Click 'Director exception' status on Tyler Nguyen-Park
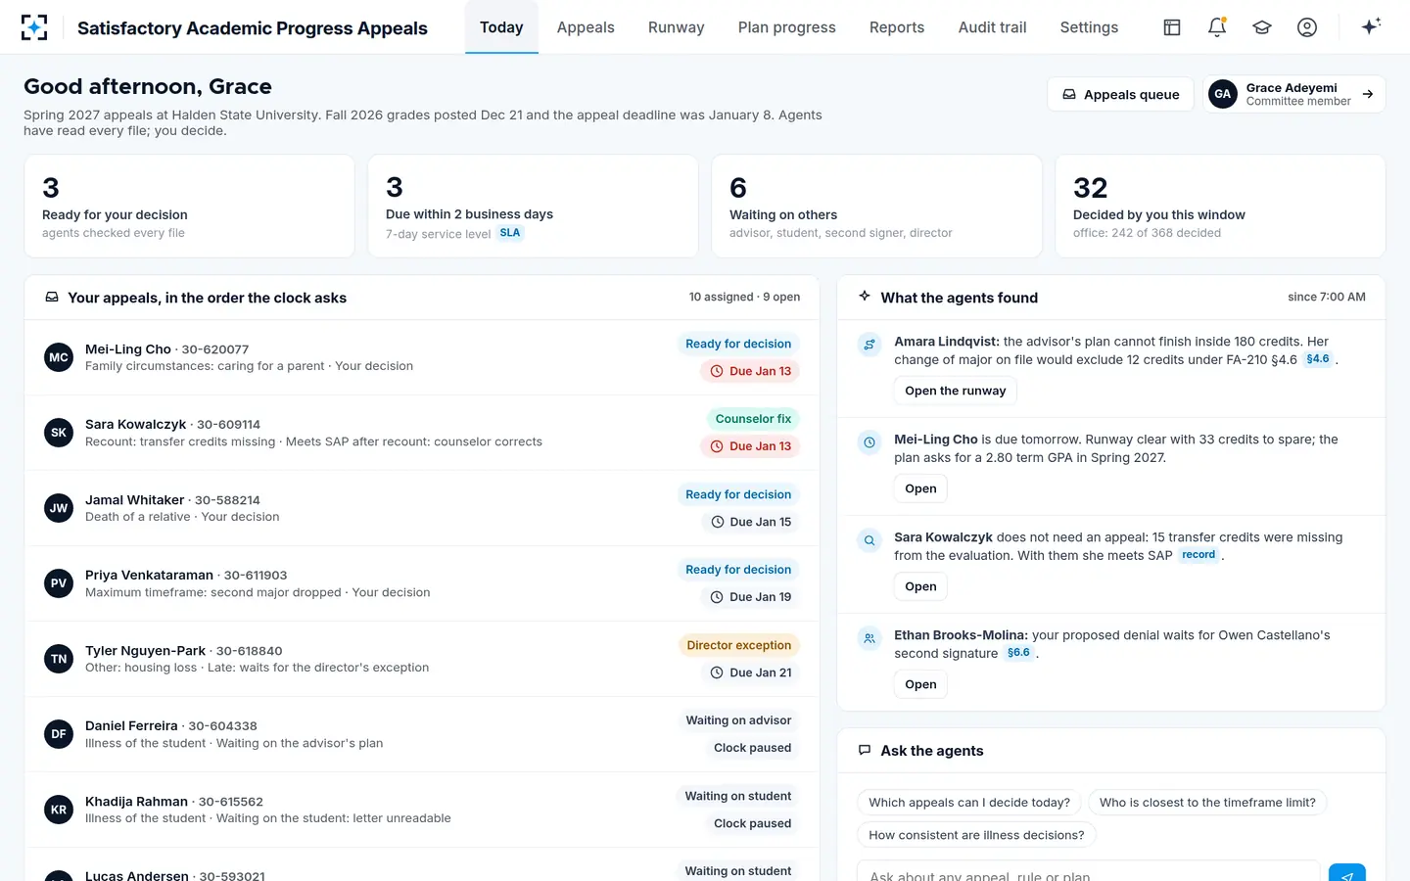The height and width of the screenshot is (881, 1410). pos(739,645)
